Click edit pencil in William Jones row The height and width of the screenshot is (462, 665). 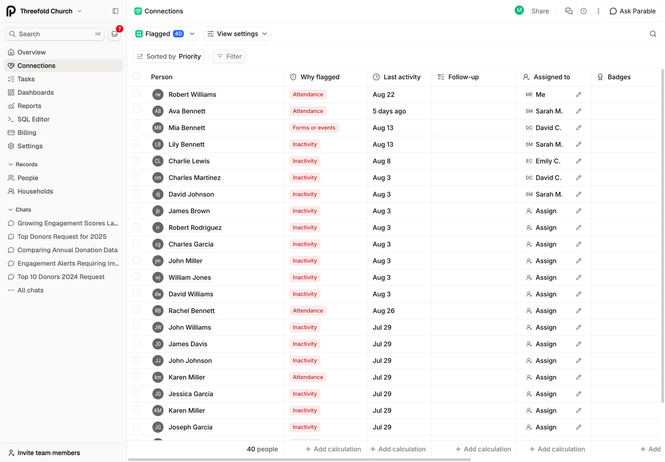pos(579,278)
